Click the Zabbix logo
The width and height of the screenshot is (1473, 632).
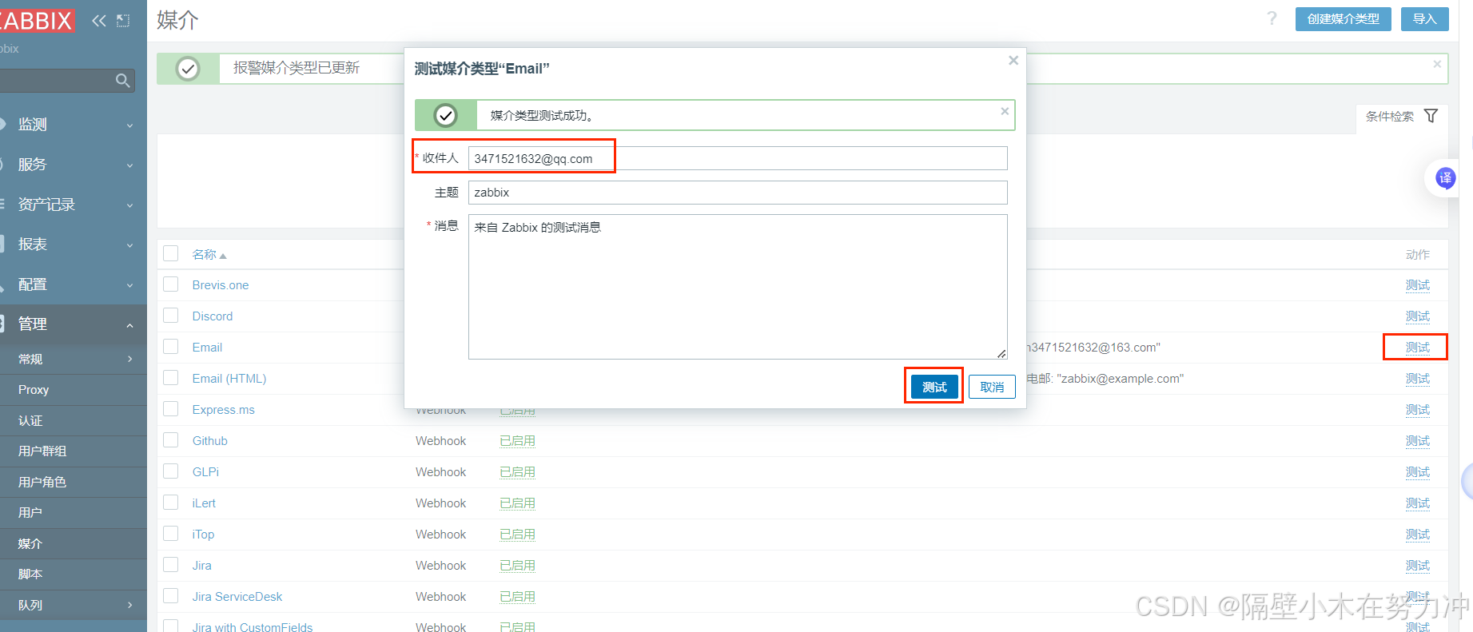click(x=37, y=21)
